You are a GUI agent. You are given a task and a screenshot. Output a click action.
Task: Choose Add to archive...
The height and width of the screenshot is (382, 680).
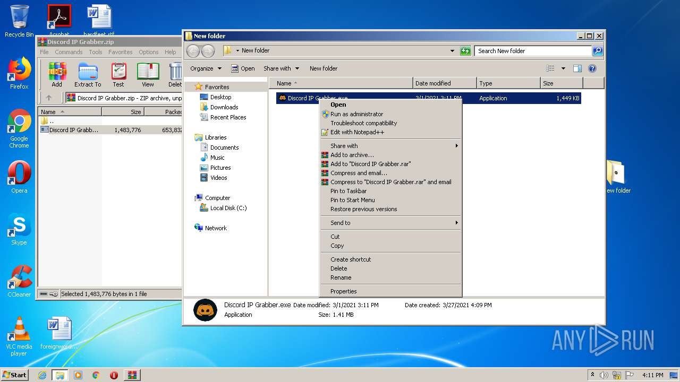(390, 155)
